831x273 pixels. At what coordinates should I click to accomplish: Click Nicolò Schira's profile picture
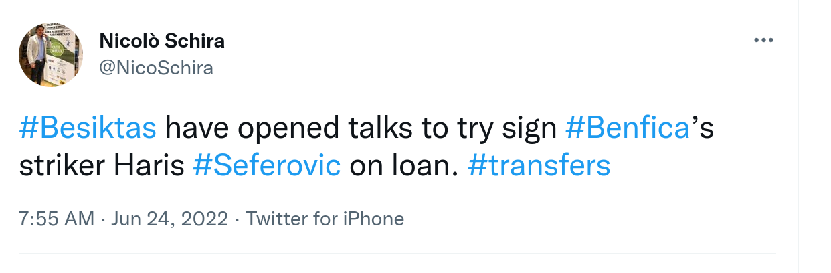[x=51, y=56]
